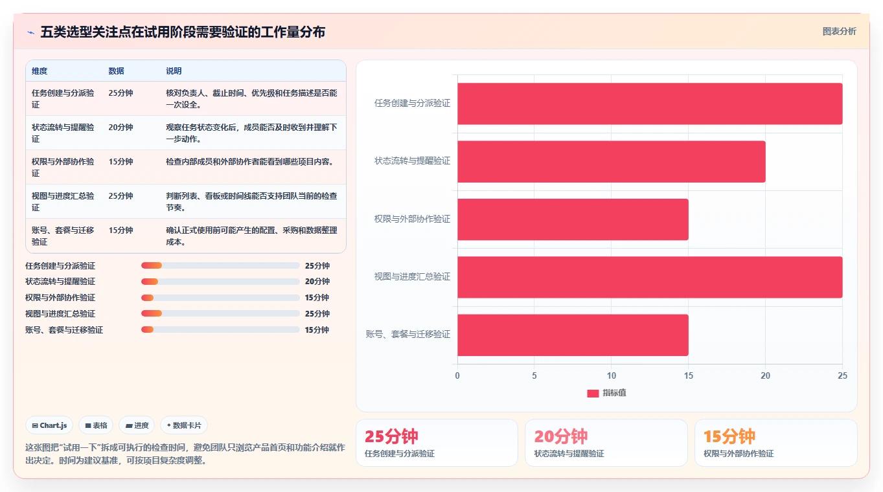Click the chart bar for 账号、套餐与迁移验证
The image size is (883, 492).
pos(573,335)
